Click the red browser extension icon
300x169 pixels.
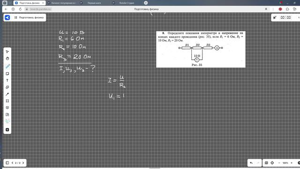[280, 9]
